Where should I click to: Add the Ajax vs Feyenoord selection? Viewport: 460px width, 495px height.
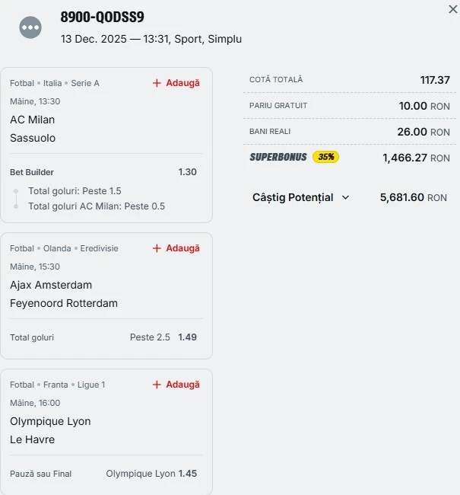tap(176, 248)
